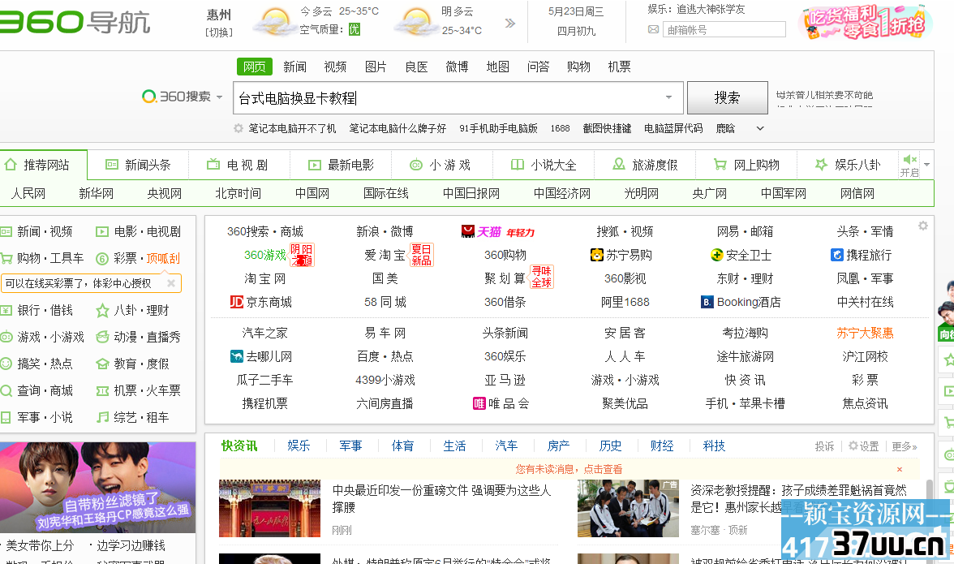Screen dimensions: 954x564
Task: Click the 搜索 button
Action: tap(727, 97)
